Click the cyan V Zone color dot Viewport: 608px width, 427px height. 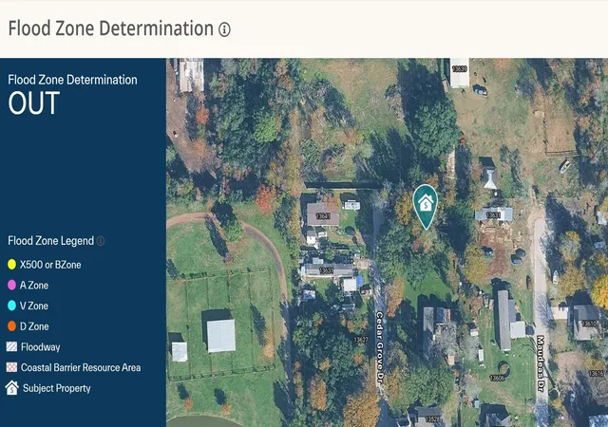point(11,306)
